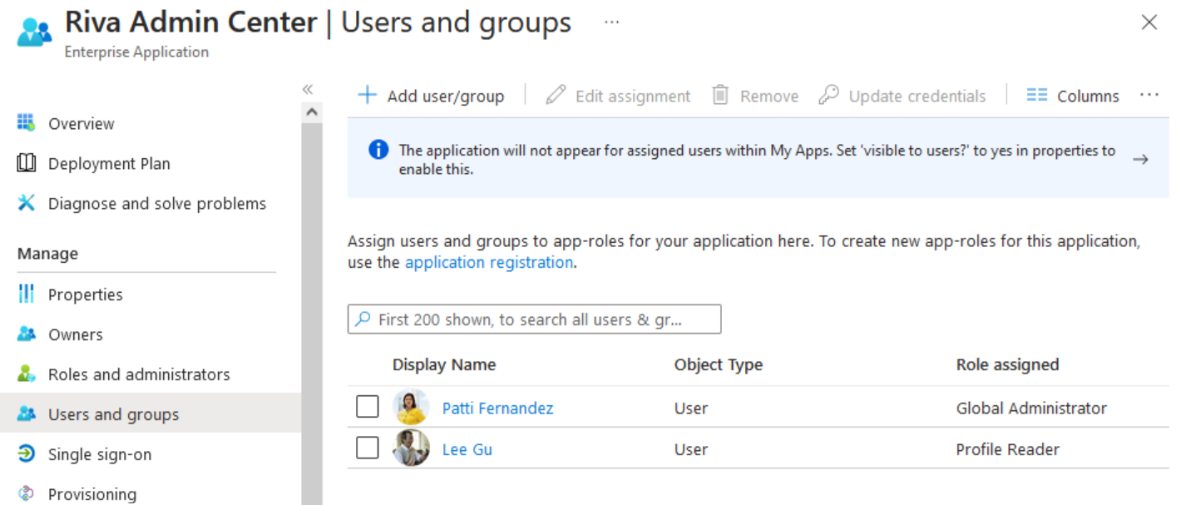Click the search users and groups field
This screenshot has width=1181, height=505.
[534, 319]
